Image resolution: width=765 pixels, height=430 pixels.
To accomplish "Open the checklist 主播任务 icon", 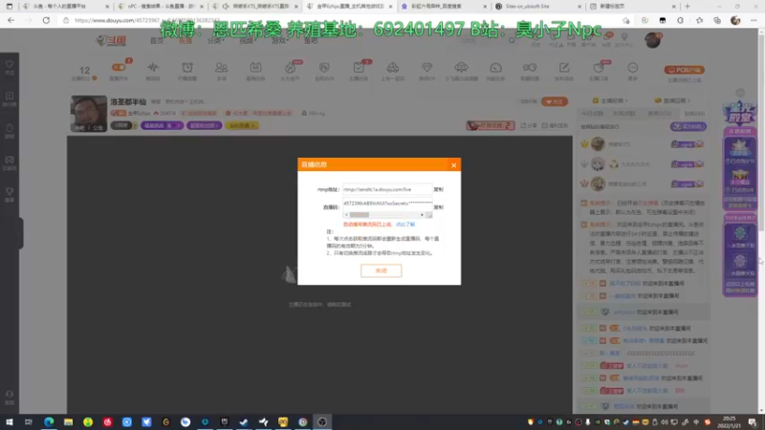I will (359, 70).
